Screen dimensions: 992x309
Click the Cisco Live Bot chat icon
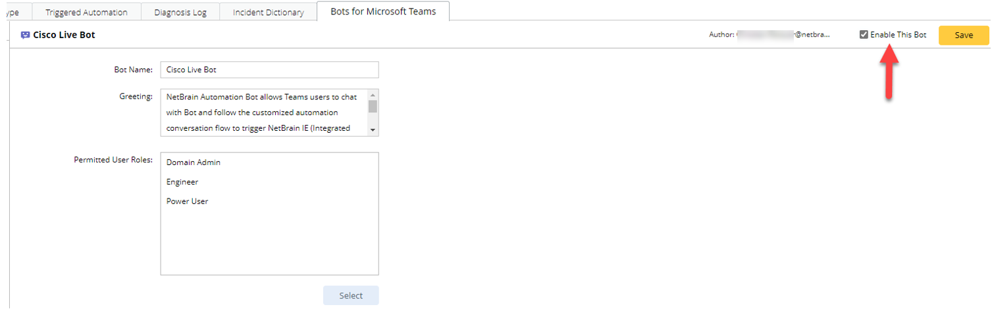(25, 35)
